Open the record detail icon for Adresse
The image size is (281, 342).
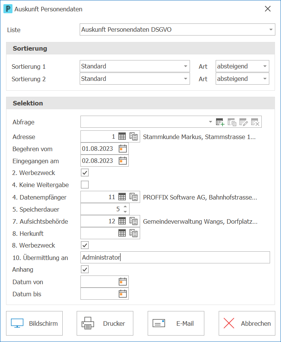[133, 136]
